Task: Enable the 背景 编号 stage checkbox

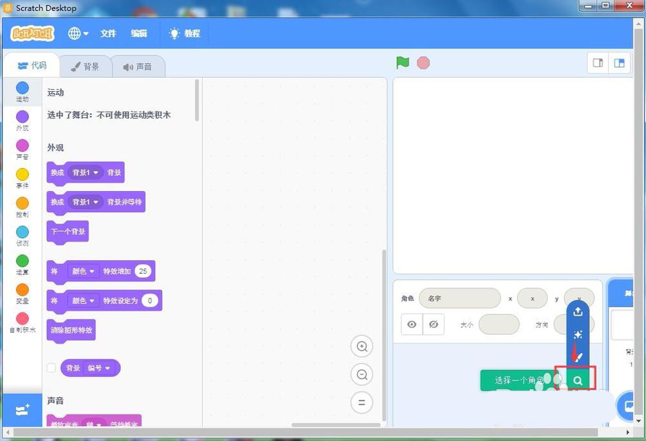Action: [x=51, y=367]
